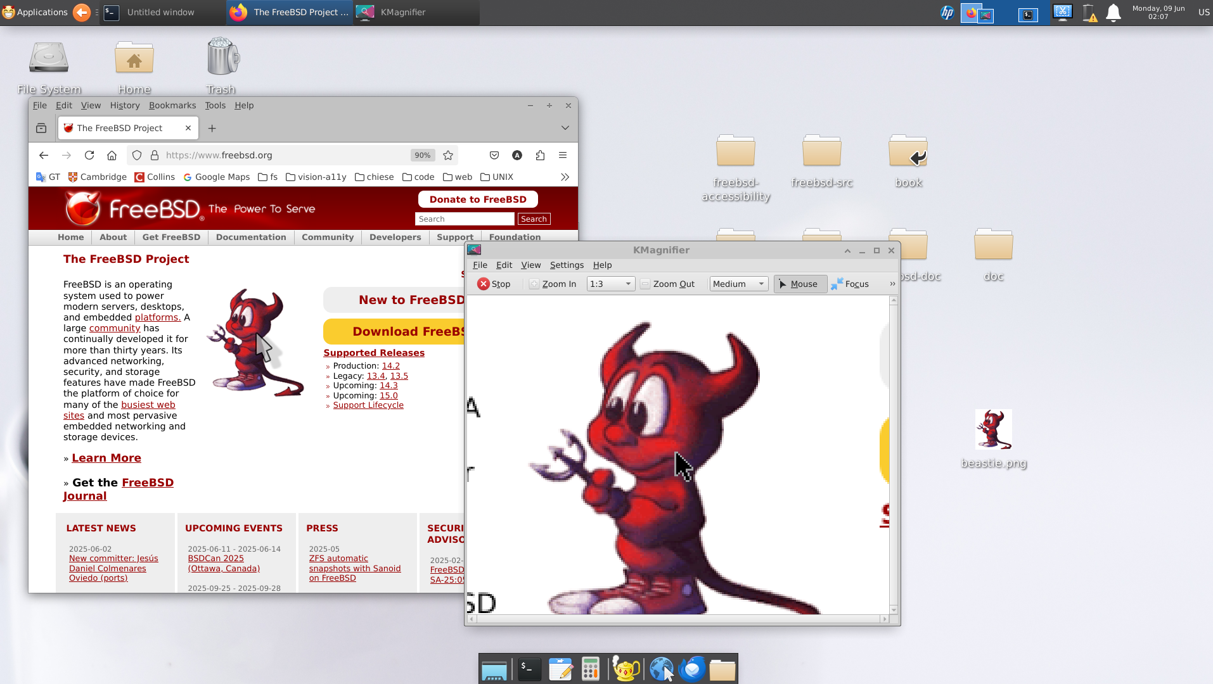The height and width of the screenshot is (684, 1213).
Task: Show more bookmarks overflow chevron
Action: pyautogui.click(x=565, y=177)
